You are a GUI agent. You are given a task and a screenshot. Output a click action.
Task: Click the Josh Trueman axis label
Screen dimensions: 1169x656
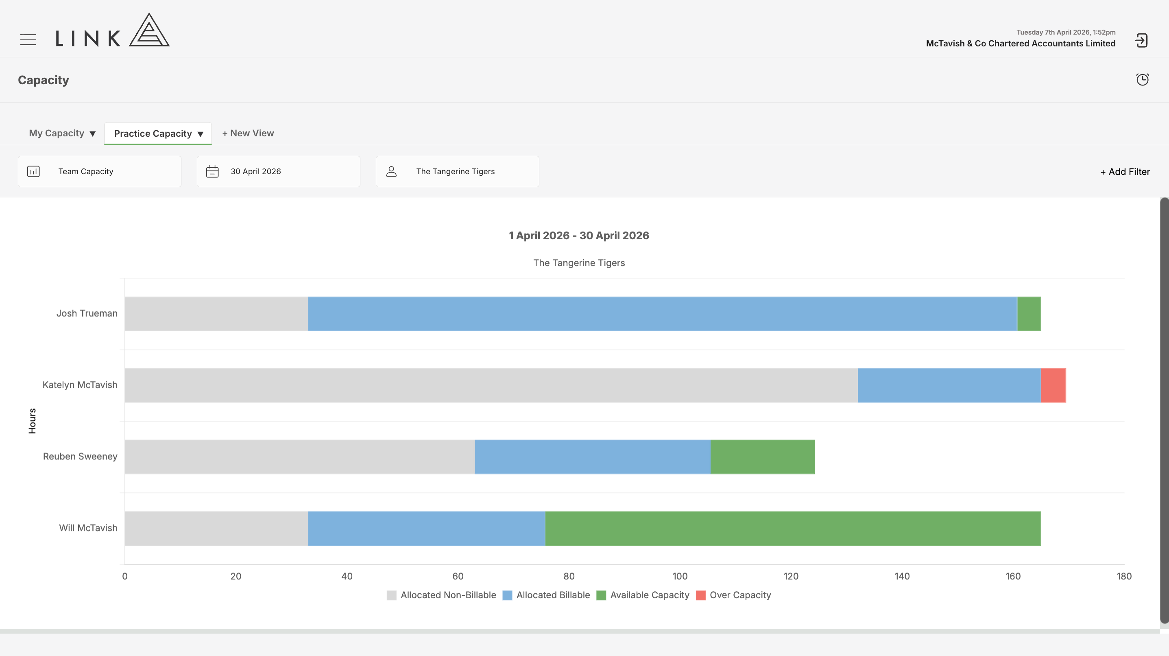tap(87, 314)
